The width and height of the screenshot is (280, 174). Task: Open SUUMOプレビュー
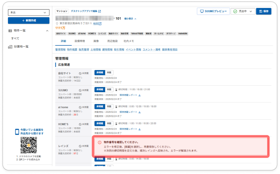click(214, 11)
